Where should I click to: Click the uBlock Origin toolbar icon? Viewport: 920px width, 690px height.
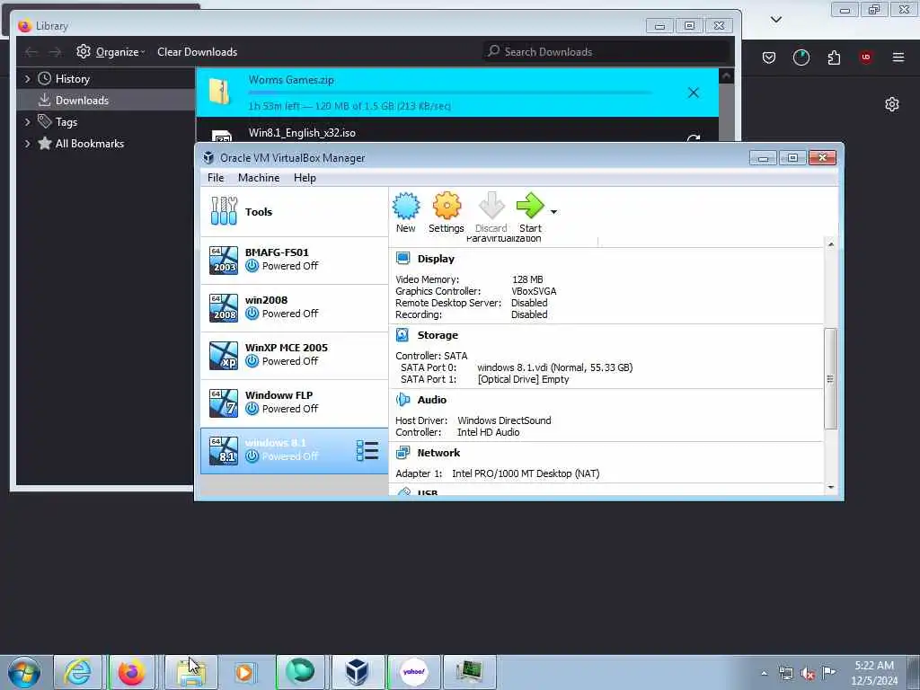[x=865, y=57]
